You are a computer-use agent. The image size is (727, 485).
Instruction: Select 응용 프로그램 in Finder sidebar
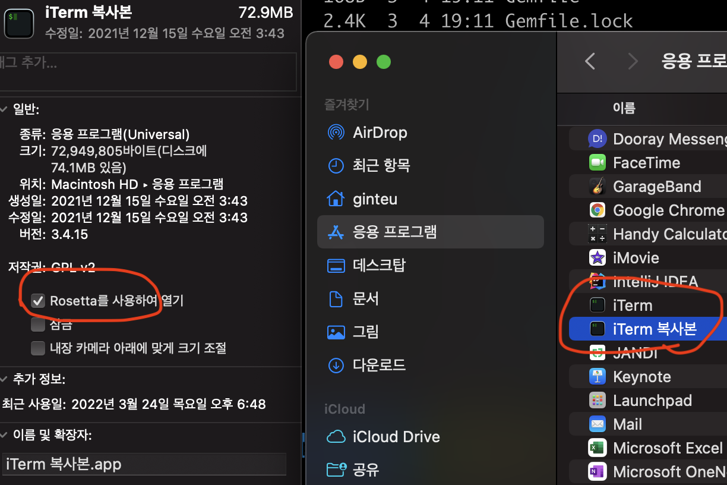[x=431, y=232]
